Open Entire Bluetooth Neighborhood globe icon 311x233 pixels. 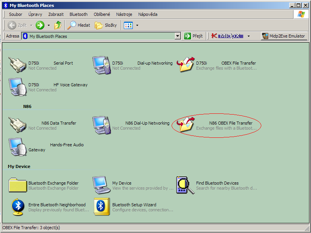[x=18, y=207]
